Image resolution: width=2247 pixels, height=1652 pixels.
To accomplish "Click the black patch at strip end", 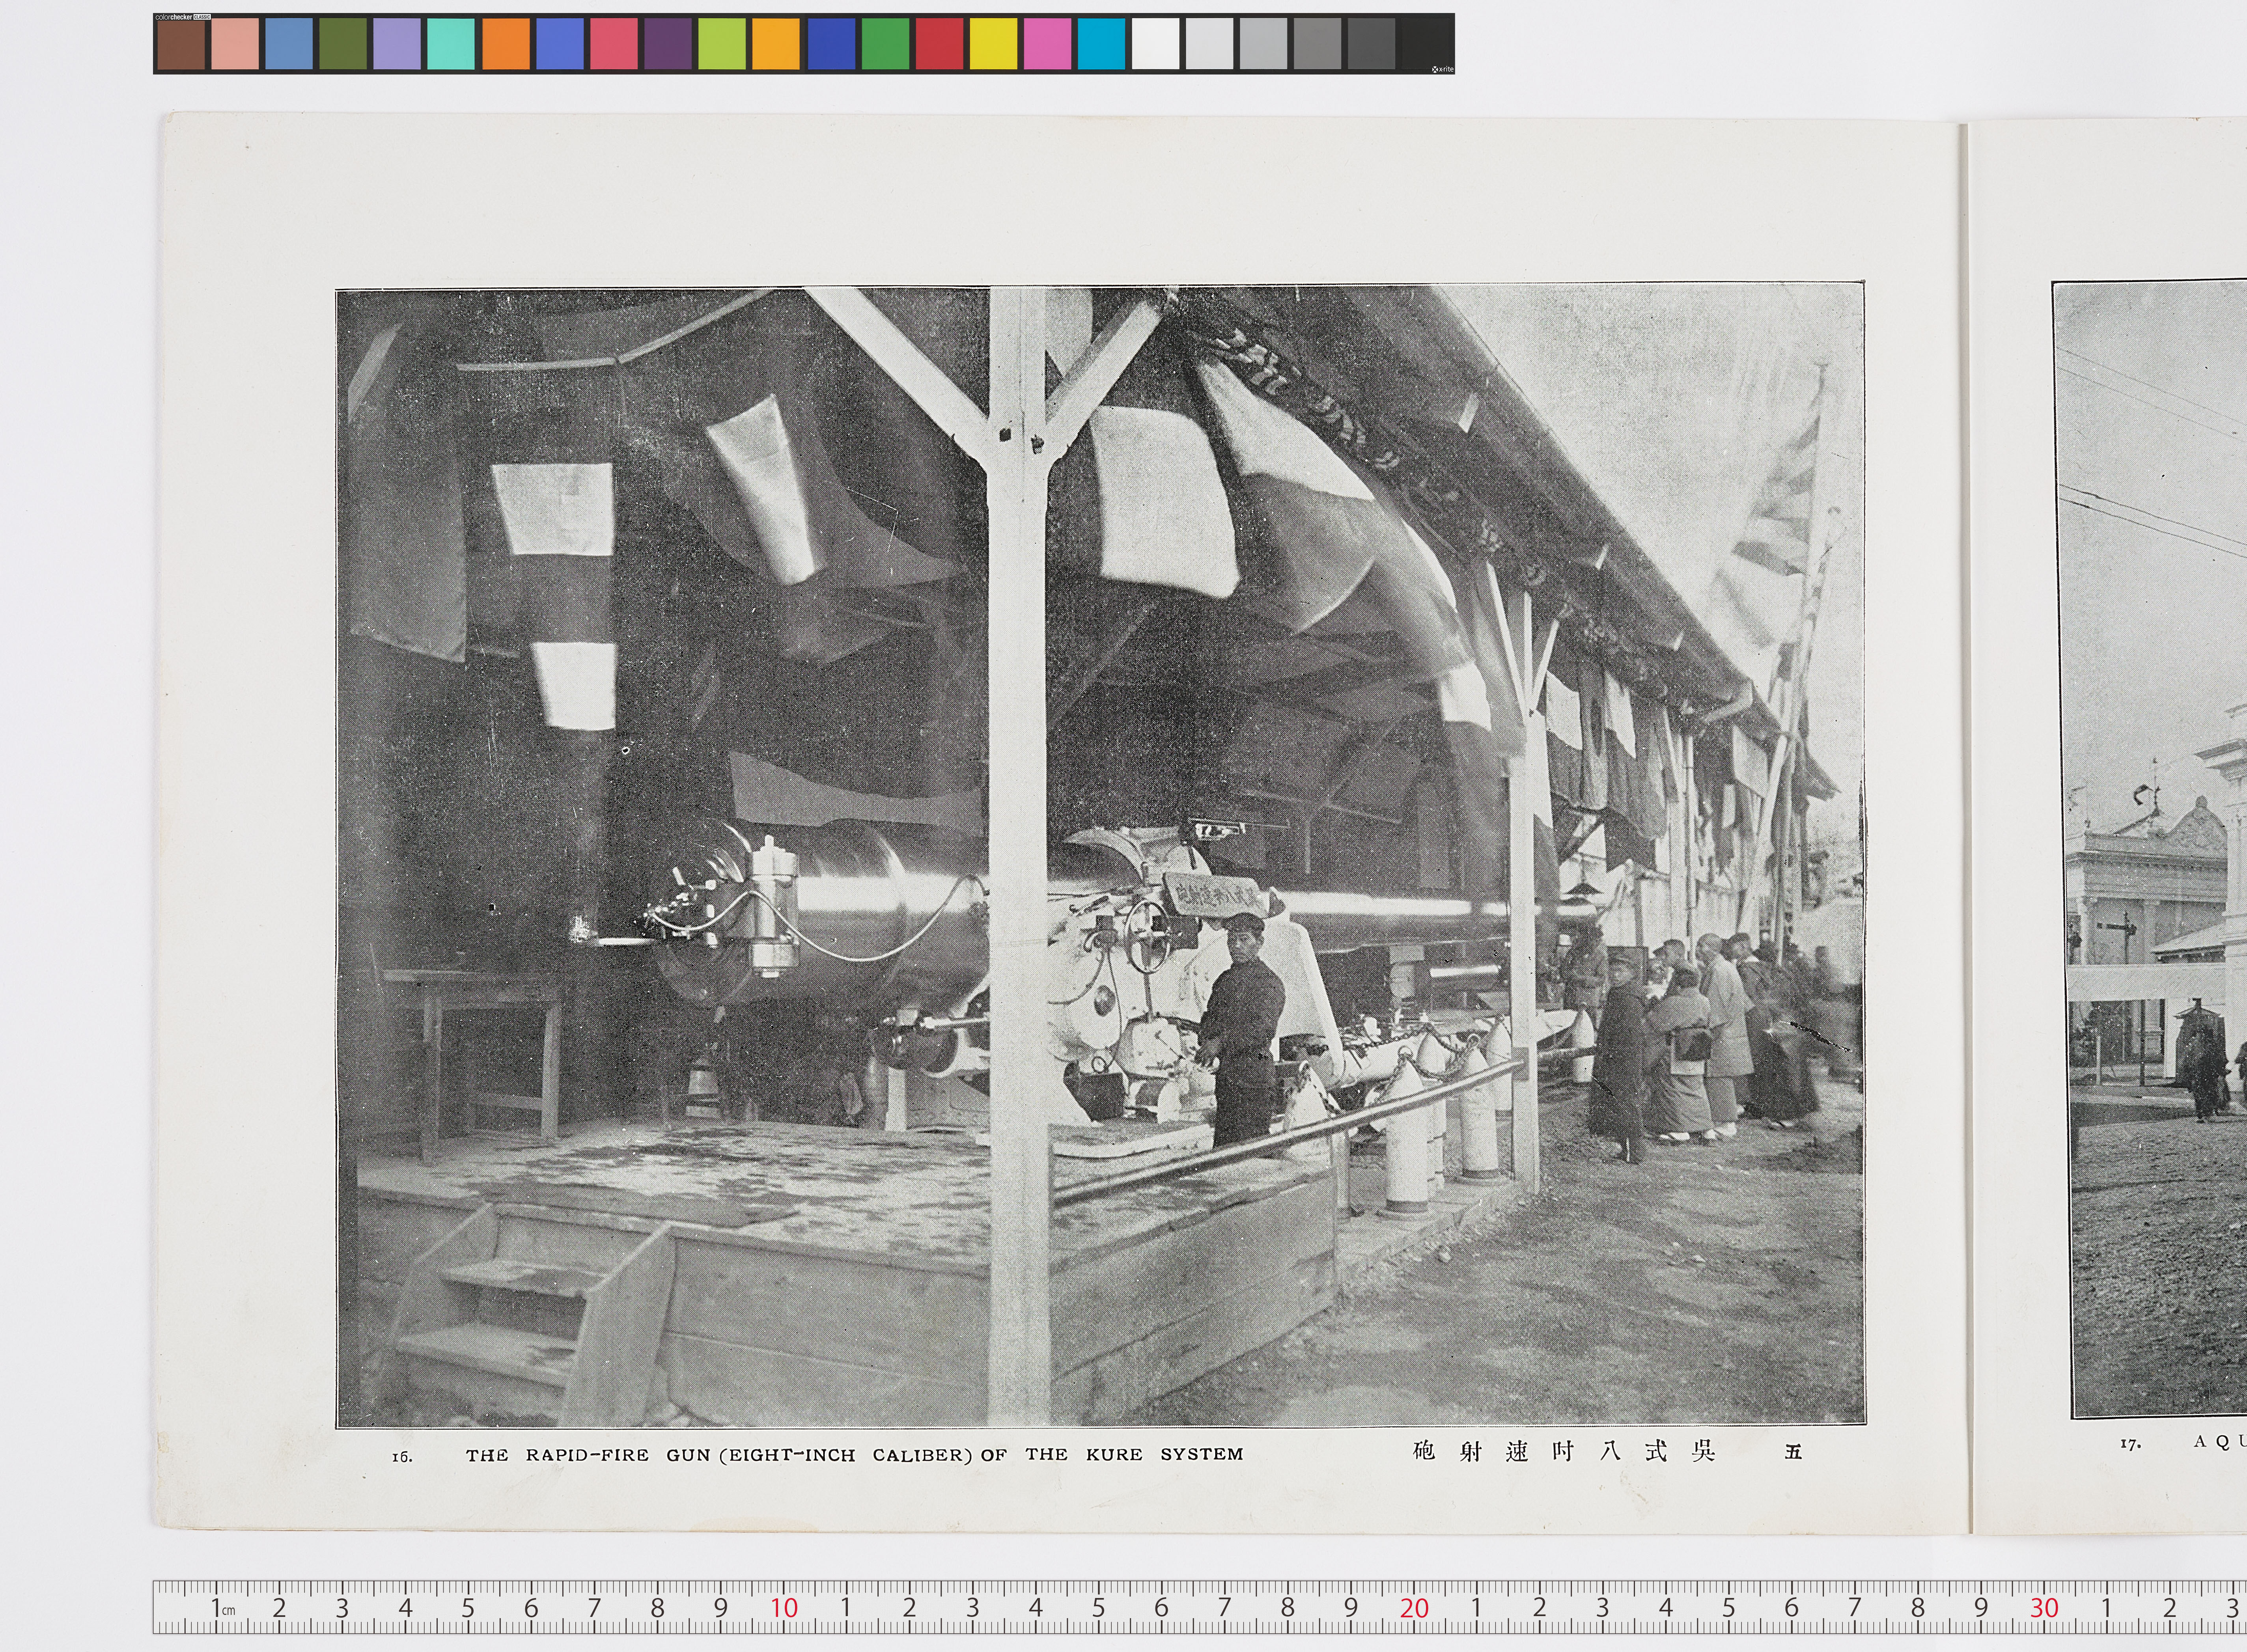I will [1425, 45].
